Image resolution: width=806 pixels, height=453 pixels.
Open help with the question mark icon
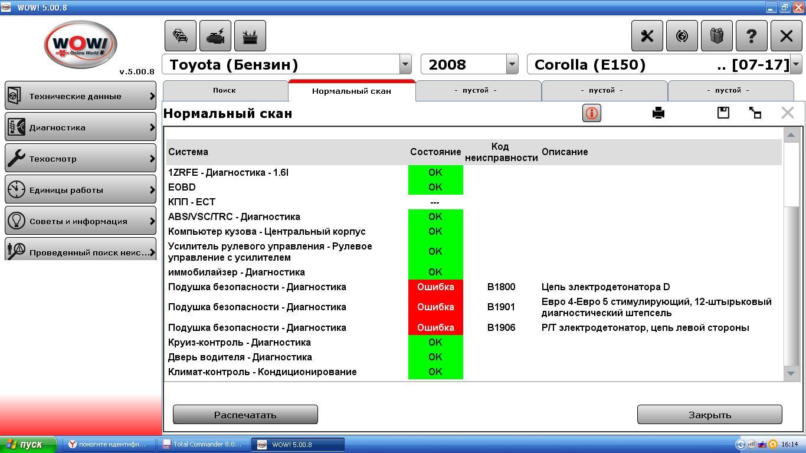tap(752, 36)
